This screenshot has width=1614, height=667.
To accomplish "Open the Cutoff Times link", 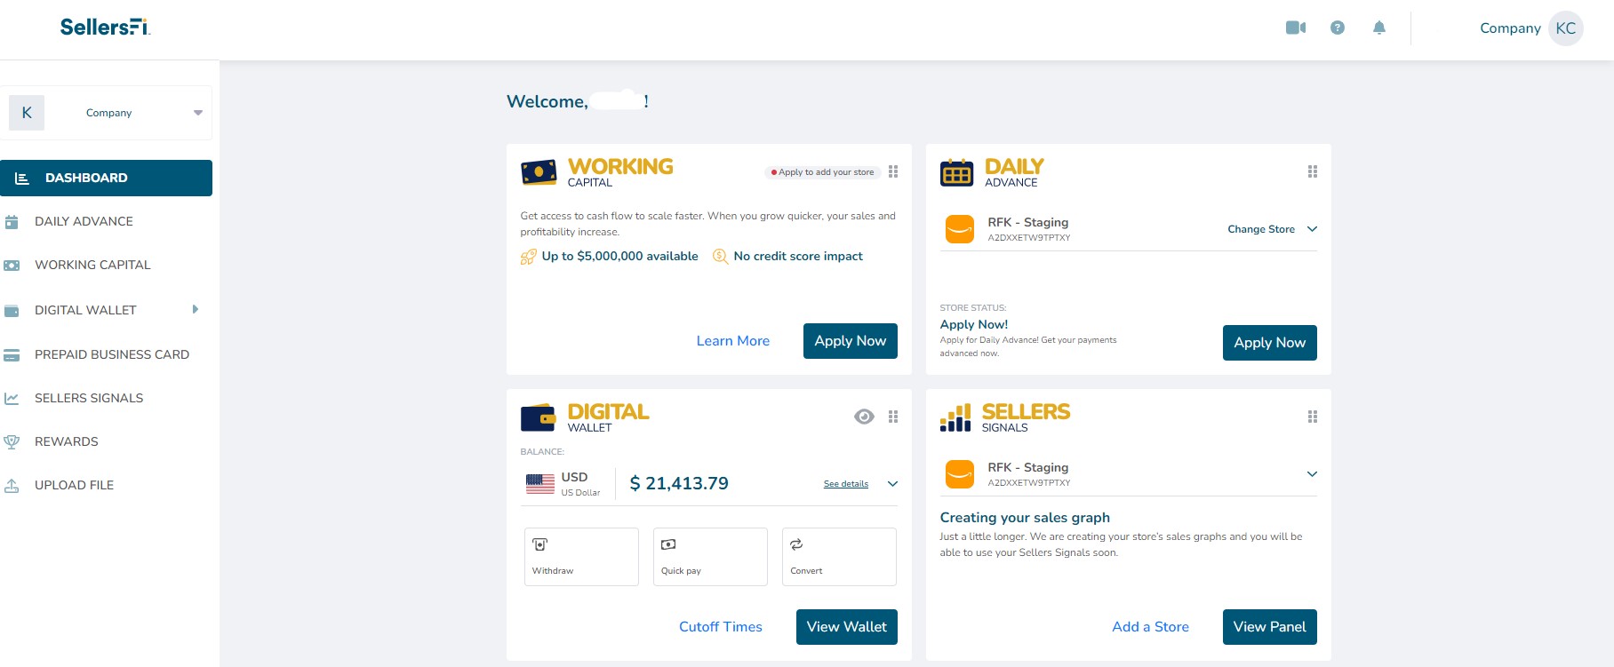I will 721,627.
